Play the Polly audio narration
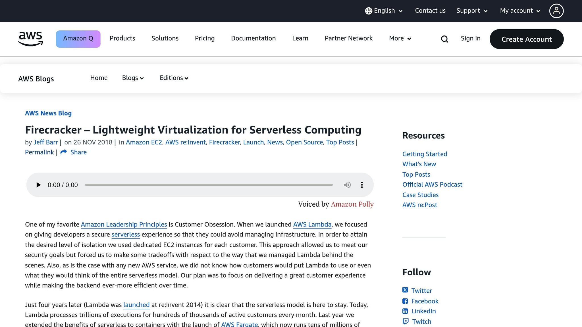 (38, 185)
